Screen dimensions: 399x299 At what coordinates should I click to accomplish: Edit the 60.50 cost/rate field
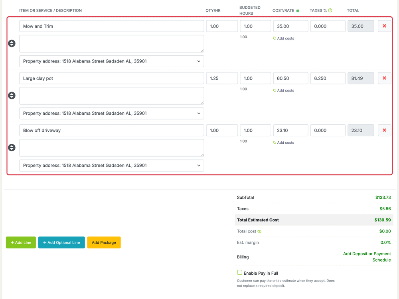coord(290,78)
